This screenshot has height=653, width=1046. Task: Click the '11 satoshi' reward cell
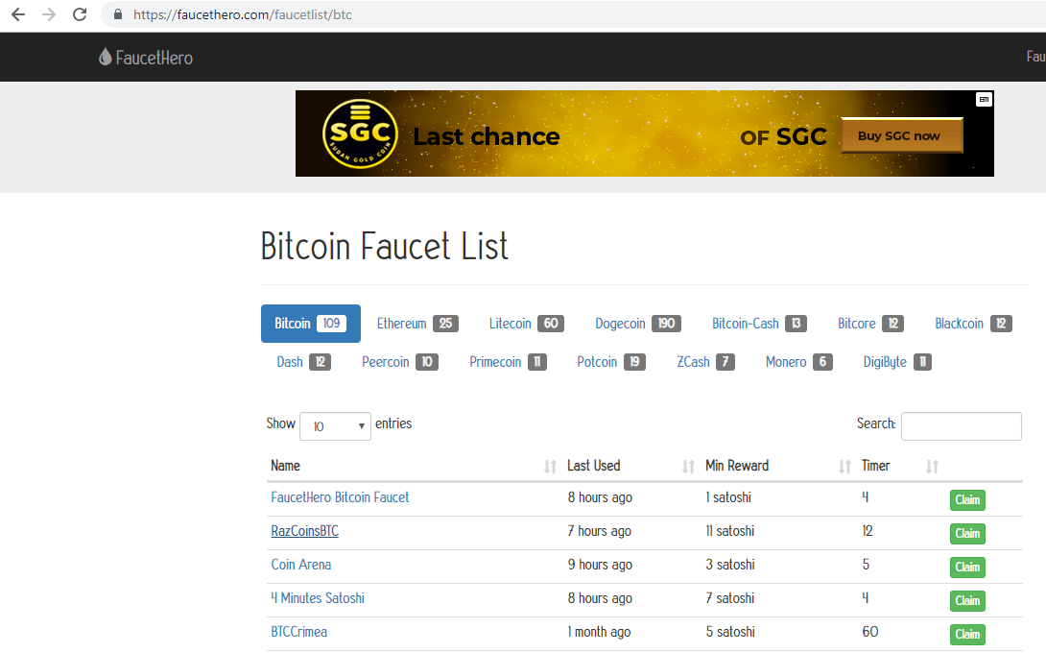coord(729,531)
